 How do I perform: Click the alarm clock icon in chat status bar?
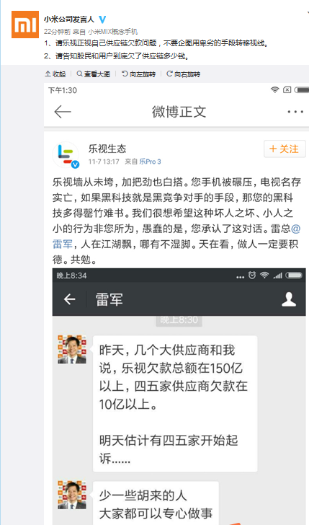point(252,275)
